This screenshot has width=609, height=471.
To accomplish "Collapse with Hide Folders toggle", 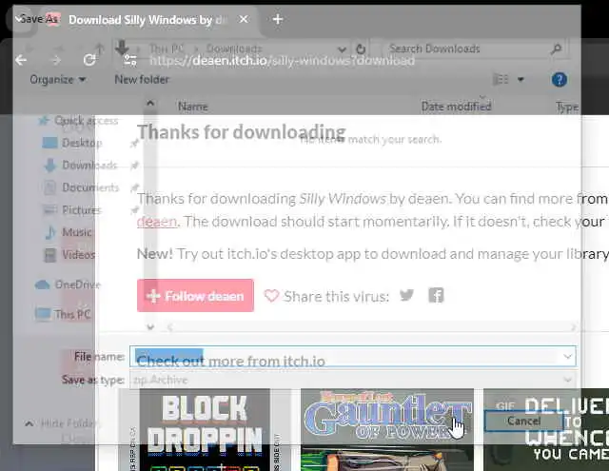I will click(62, 423).
